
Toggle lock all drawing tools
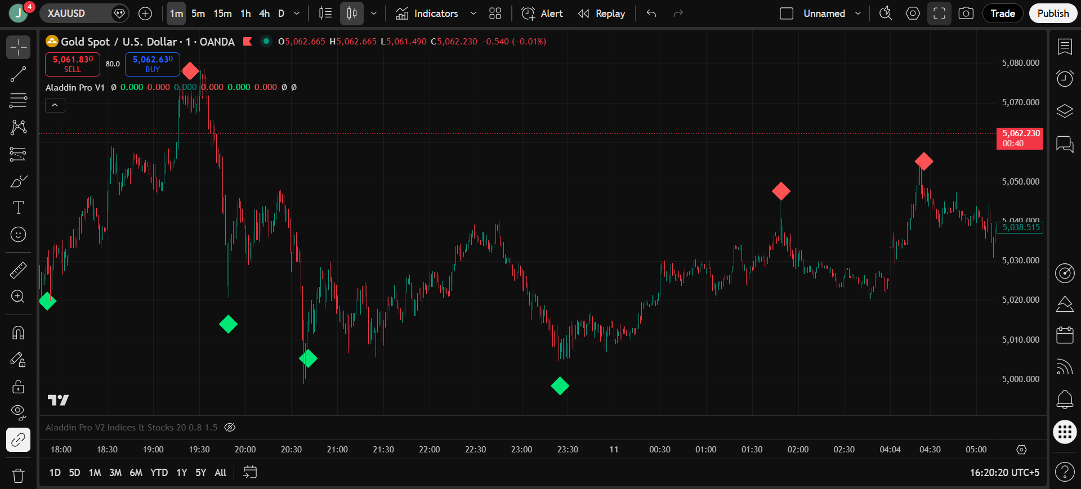18,387
